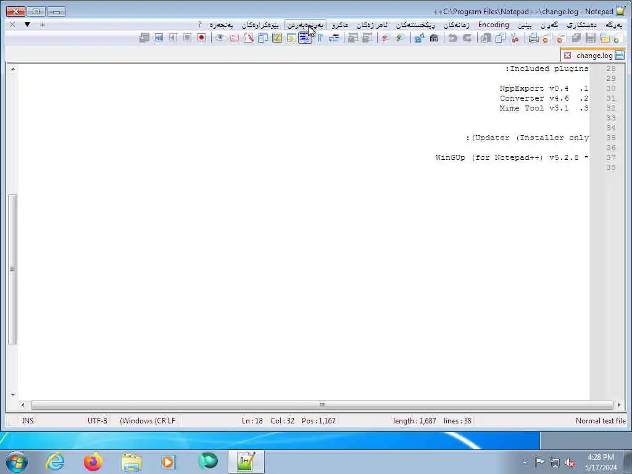Screen dimensions: 632x474
Task: Click the Save Recorded Macro icon
Action: [144, 38]
